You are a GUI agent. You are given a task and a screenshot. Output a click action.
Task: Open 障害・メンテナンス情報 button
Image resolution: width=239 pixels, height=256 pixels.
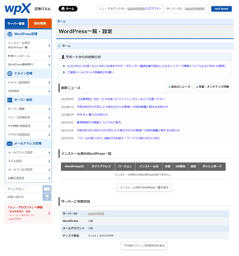[x=212, y=87]
